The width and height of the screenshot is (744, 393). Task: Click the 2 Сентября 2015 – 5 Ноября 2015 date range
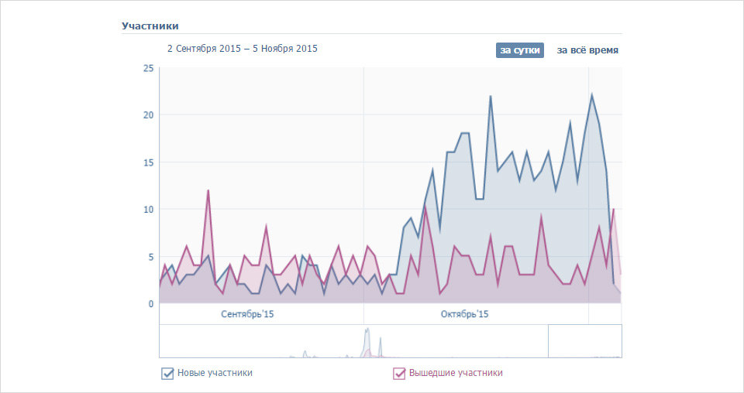tap(242, 48)
